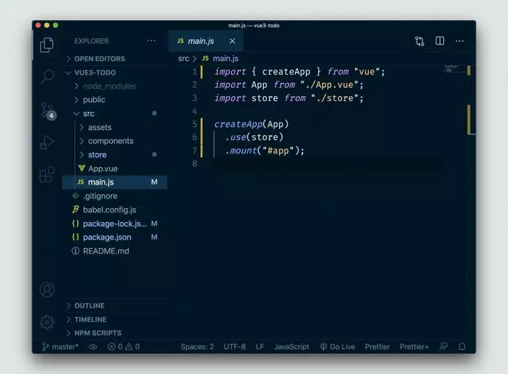Click the master* git branch indicator
The width and height of the screenshot is (508, 374).
[61, 347]
